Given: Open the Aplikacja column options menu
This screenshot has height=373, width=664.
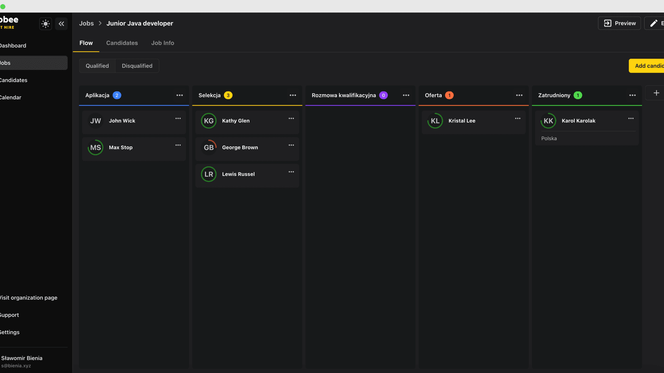Looking at the screenshot, I should coord(180,95).
